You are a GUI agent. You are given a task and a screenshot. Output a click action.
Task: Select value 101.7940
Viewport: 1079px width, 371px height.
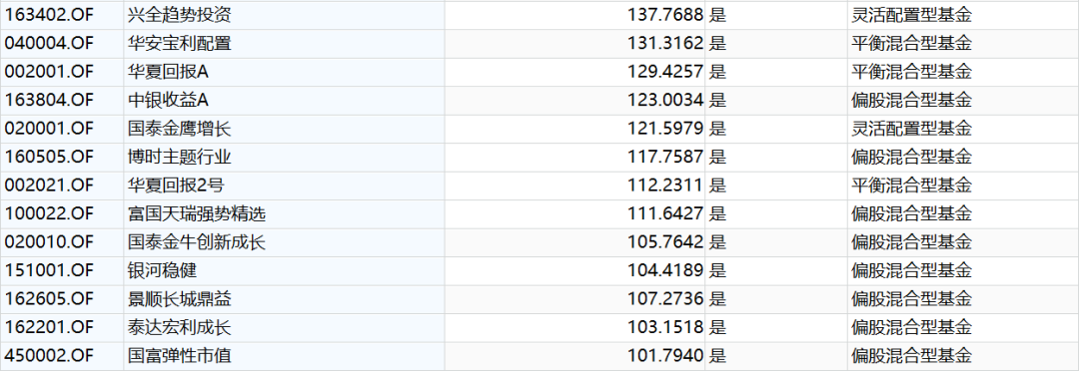tap(665, 356)
